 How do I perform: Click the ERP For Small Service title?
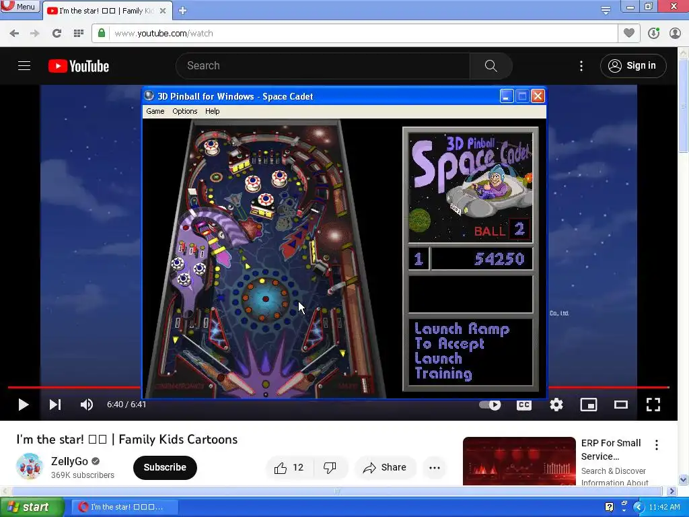point(611,450)
